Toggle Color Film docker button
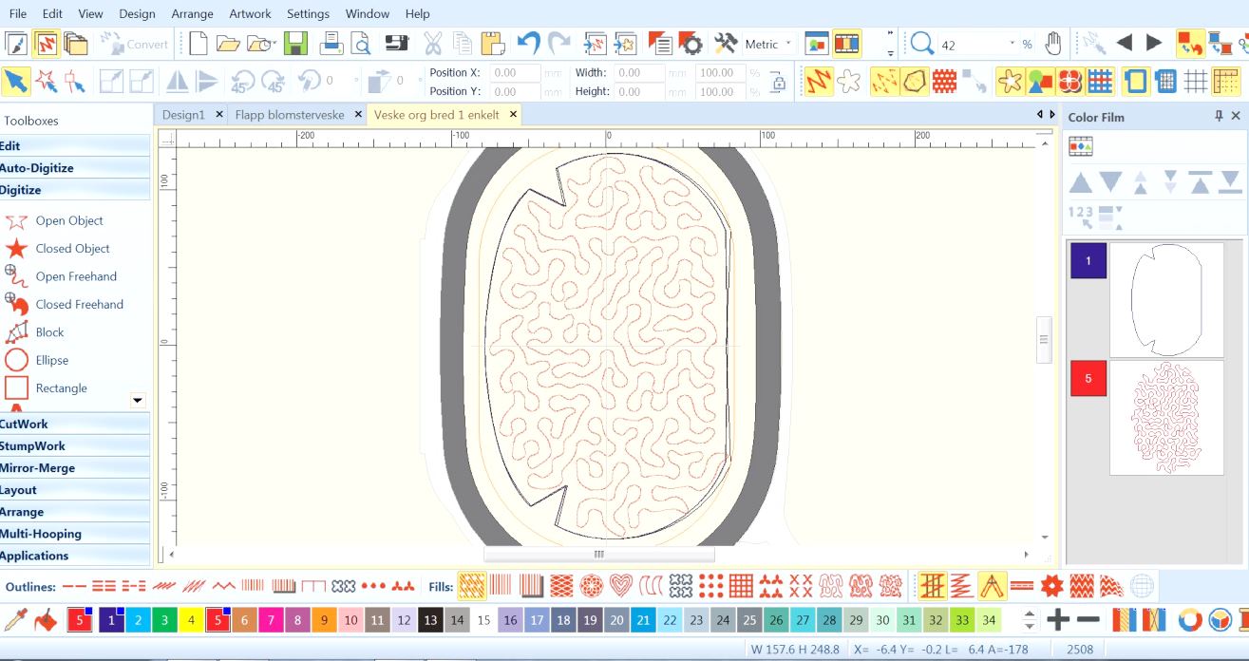 pyautogui.click(x=846, y=44)
